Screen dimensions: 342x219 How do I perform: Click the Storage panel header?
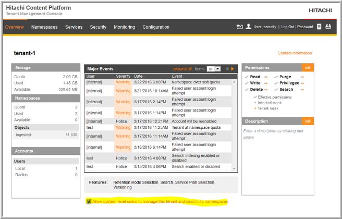click(x=45, y=68)
